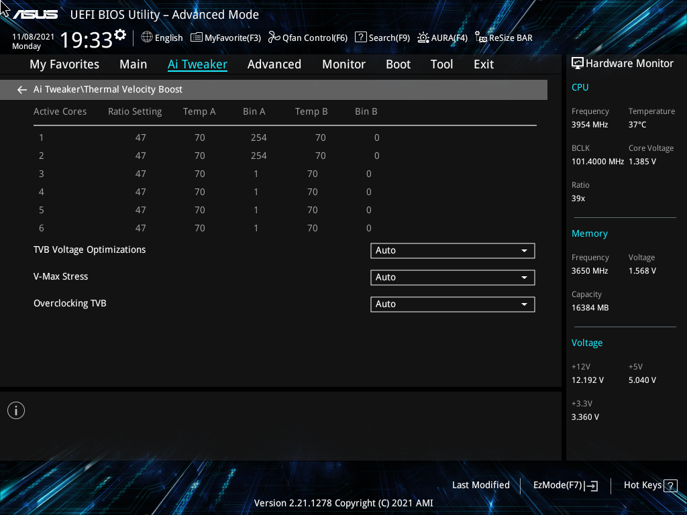This screenshot has height=515, width=687.
Task: Open the clock settings gear icon
Action: point(120,35)
